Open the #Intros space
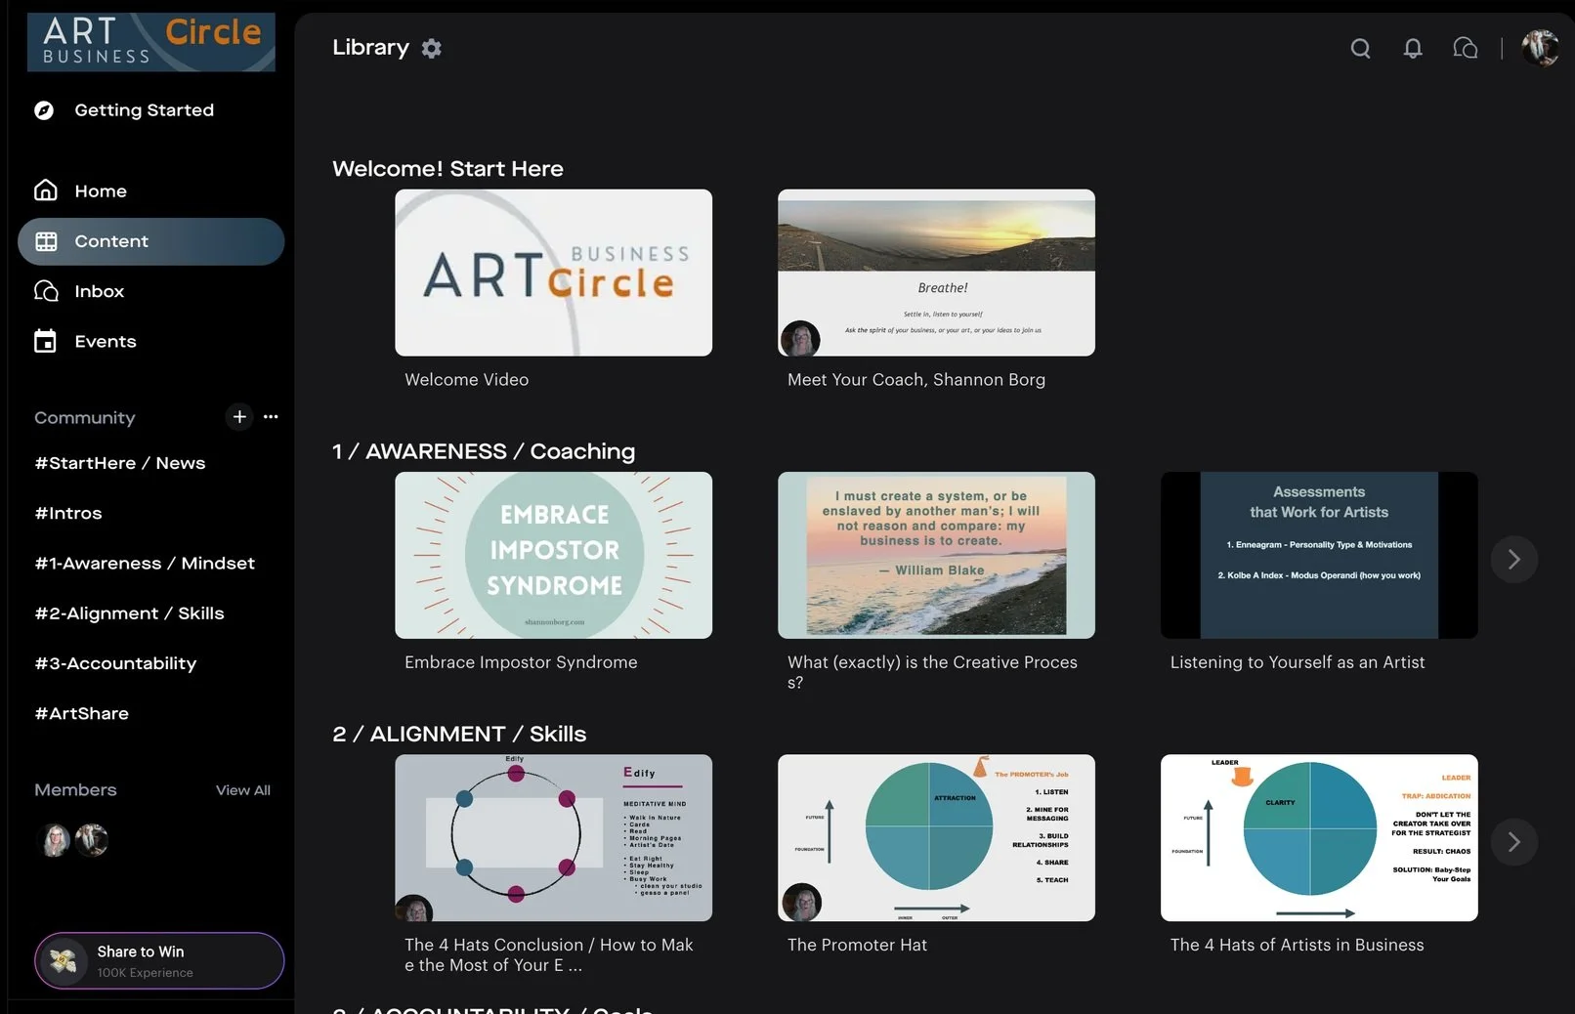Image resolution: width=1575 pixels, height=1014 pixels. coord(68,513)
